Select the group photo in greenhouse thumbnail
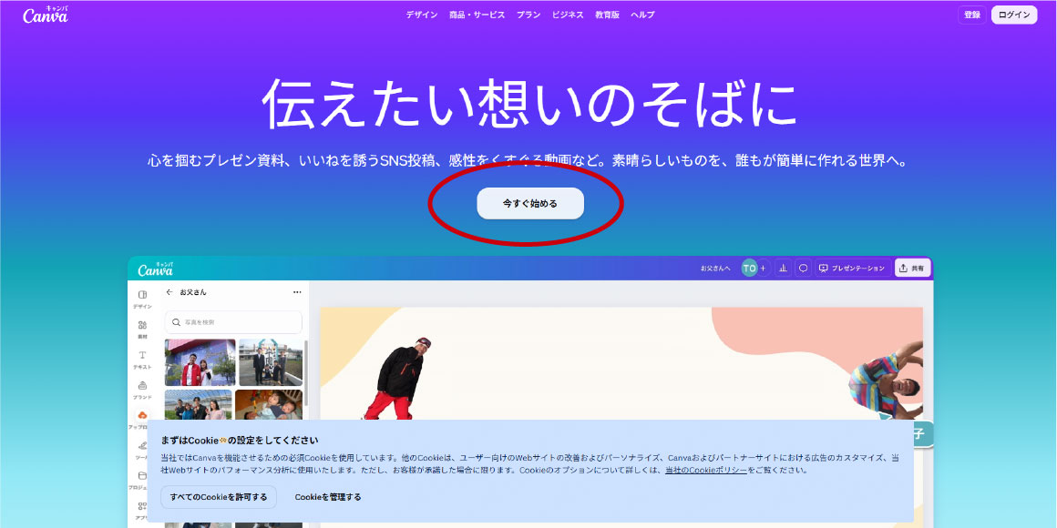This screenshot has height=528, width=1057. (199, 405)
